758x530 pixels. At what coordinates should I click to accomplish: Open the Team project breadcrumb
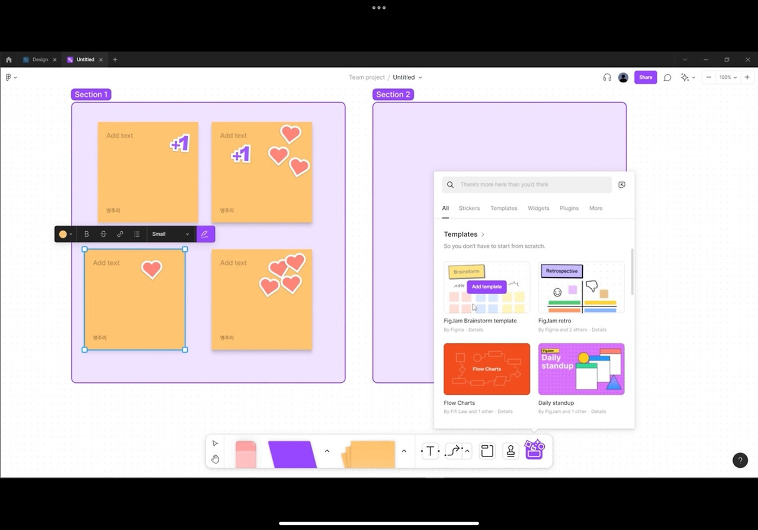pyautogui.click(x=367, y=78)
